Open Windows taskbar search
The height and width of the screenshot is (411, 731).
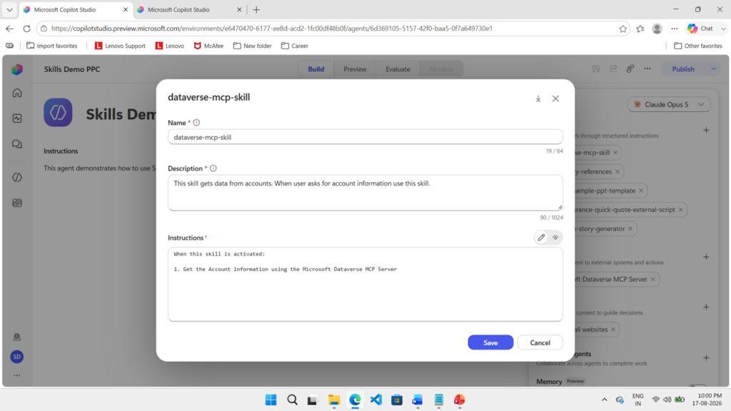[292, 400]
